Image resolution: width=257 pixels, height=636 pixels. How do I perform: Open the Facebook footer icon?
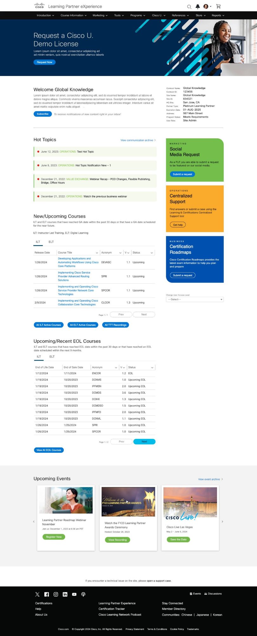(47, 594)
